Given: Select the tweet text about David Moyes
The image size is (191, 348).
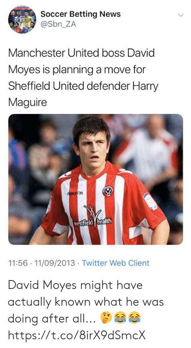Looking at the screenshot, I should click(x=83, y=78).
